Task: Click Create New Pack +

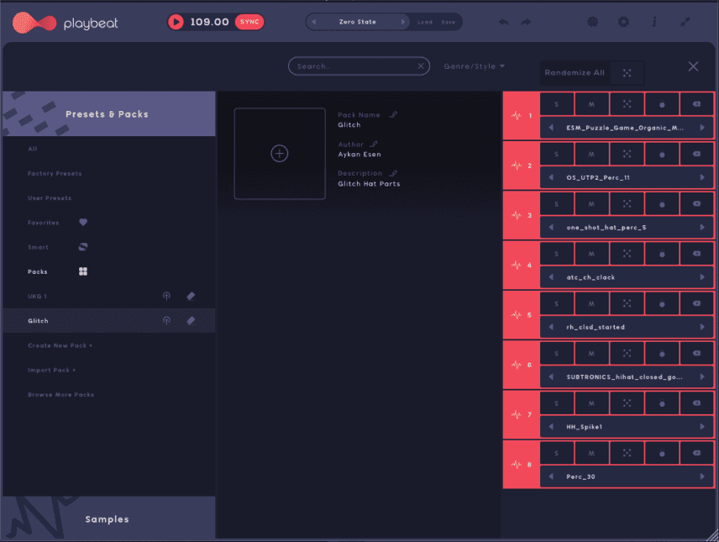Action: 60,345
